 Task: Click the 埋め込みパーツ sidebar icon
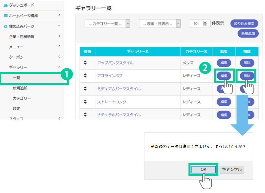tap(5, 26)
